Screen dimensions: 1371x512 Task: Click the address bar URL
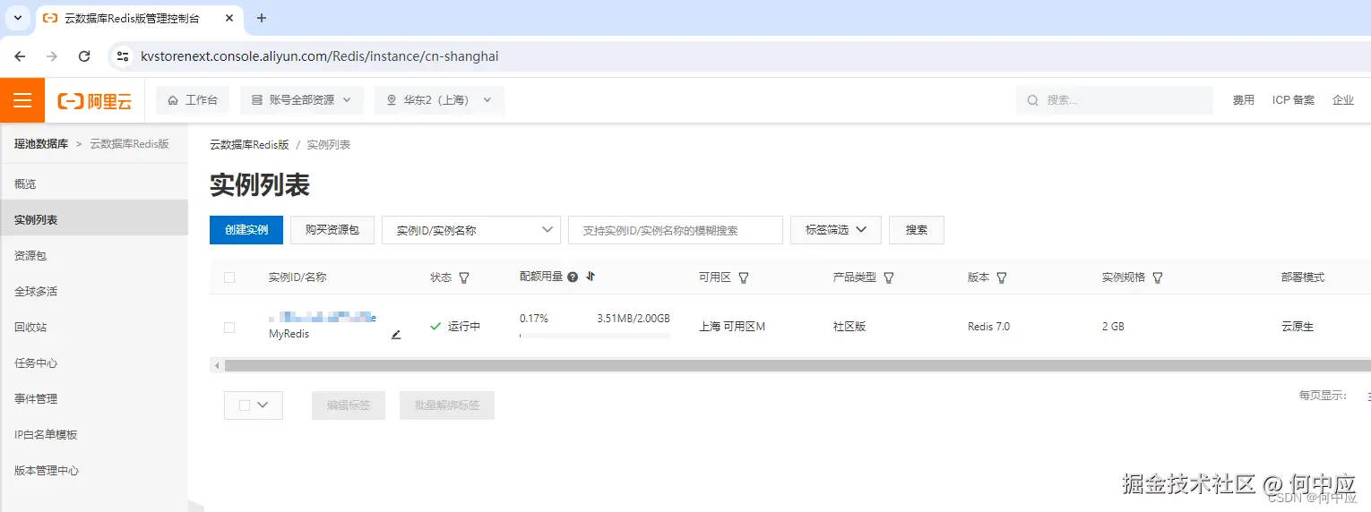(320, 56)
